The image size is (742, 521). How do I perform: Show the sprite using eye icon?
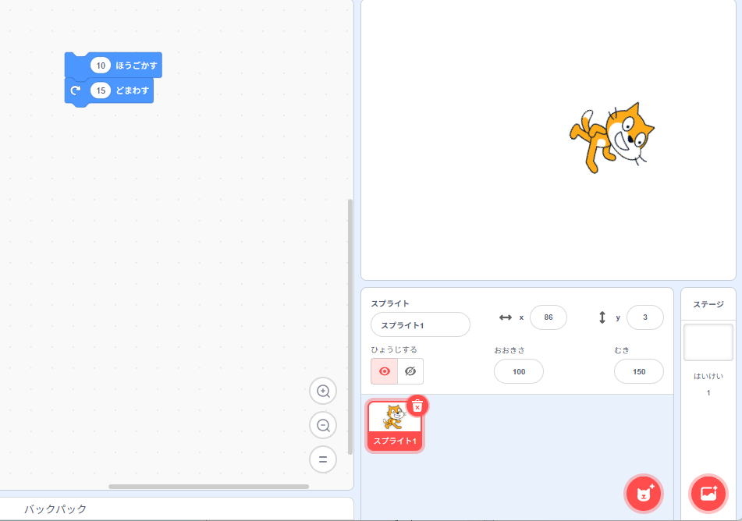click(x=384, y=371)
